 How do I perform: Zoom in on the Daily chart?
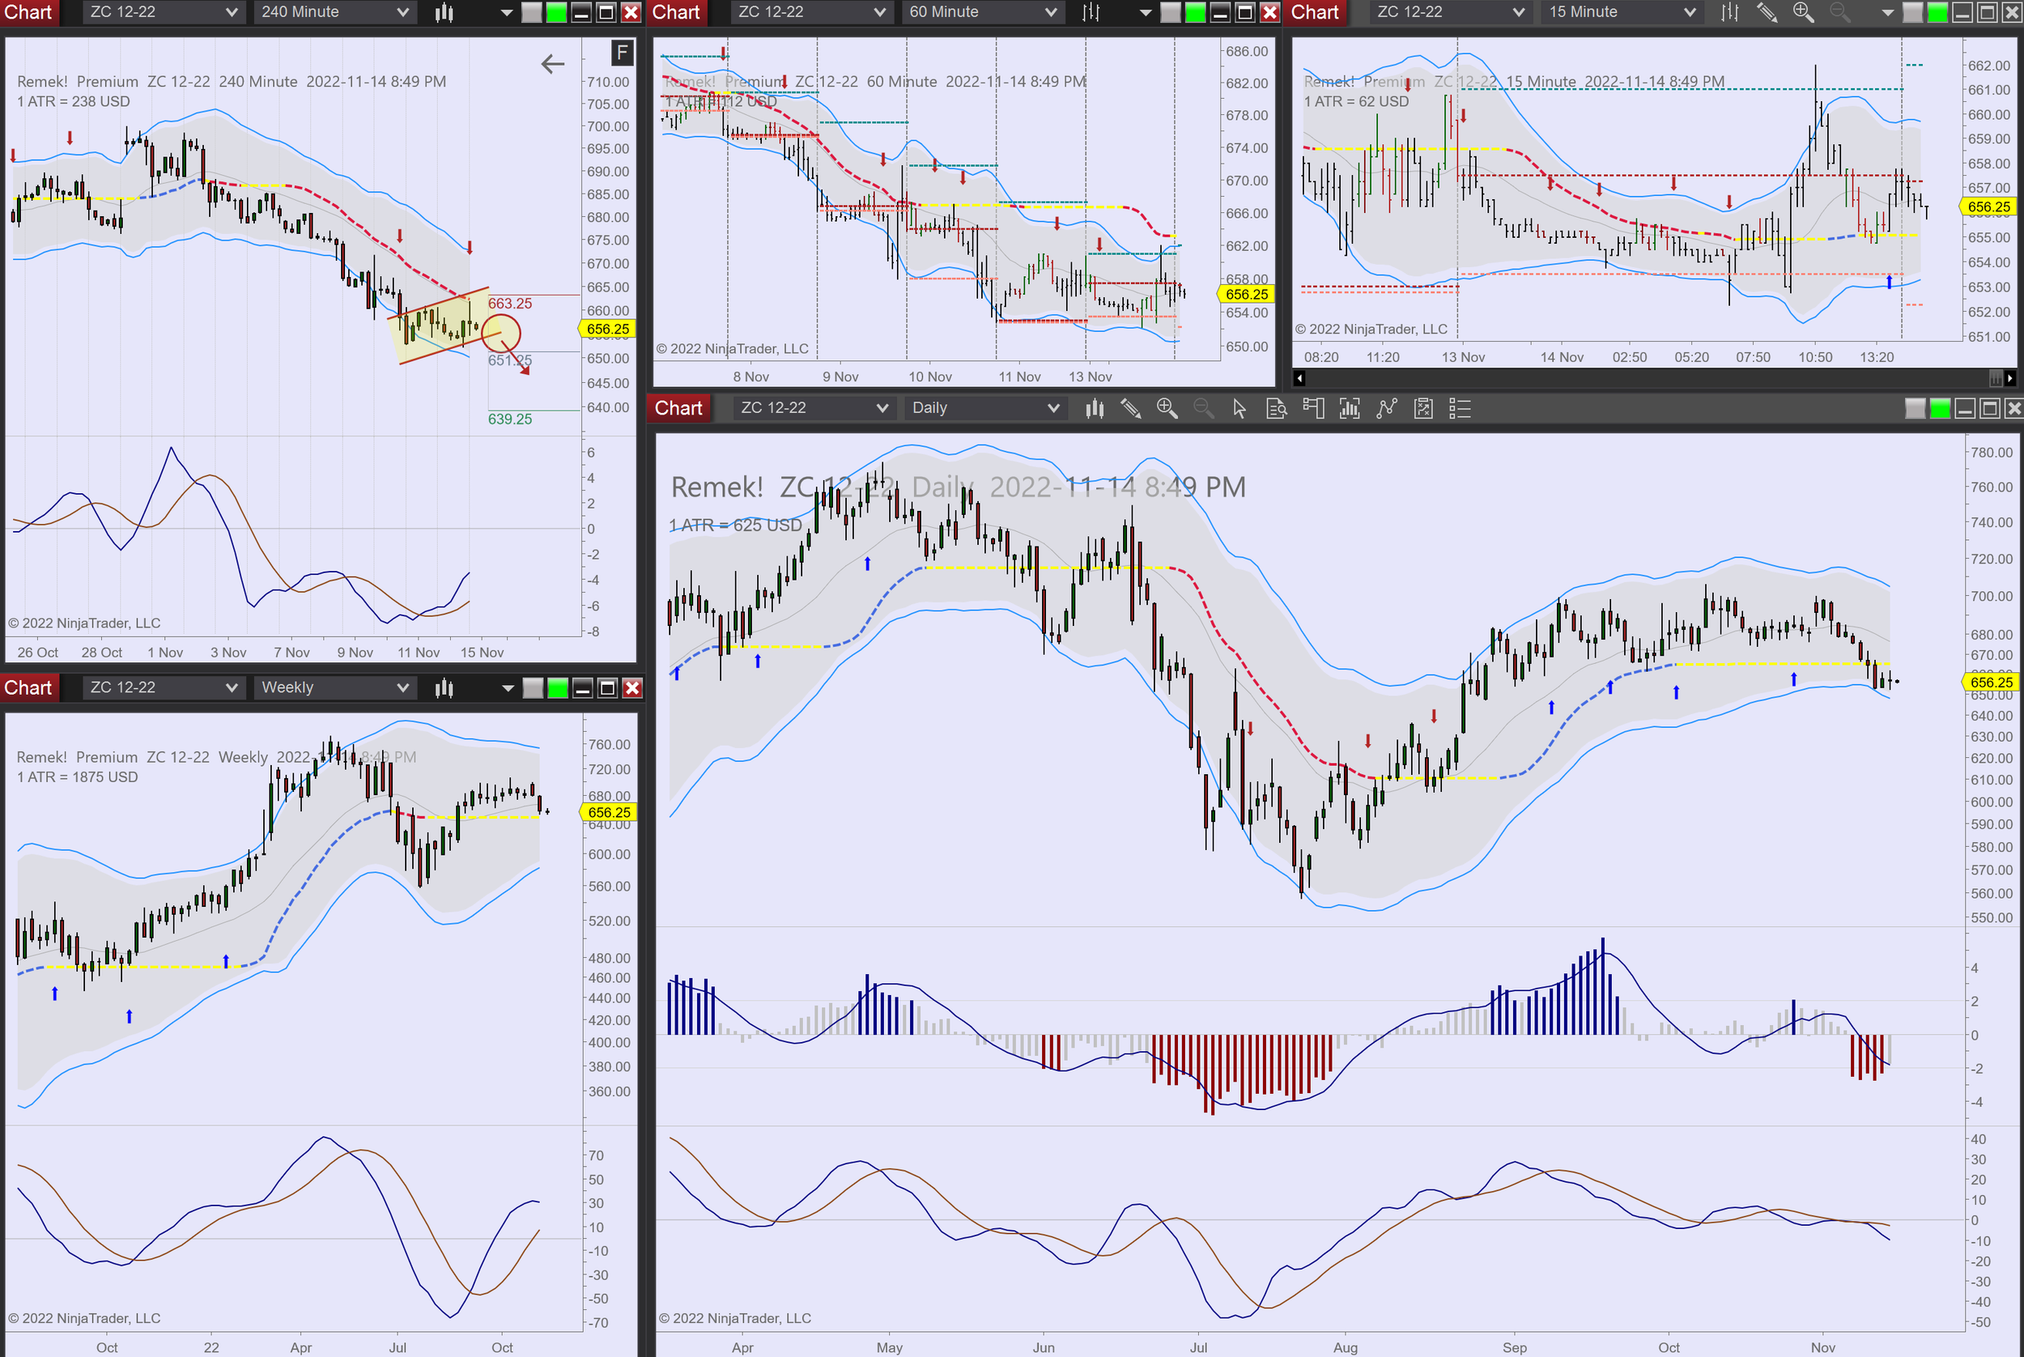click(1167, 407)
